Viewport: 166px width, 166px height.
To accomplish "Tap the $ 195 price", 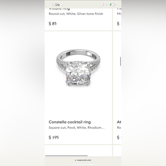I will [54, 137].
